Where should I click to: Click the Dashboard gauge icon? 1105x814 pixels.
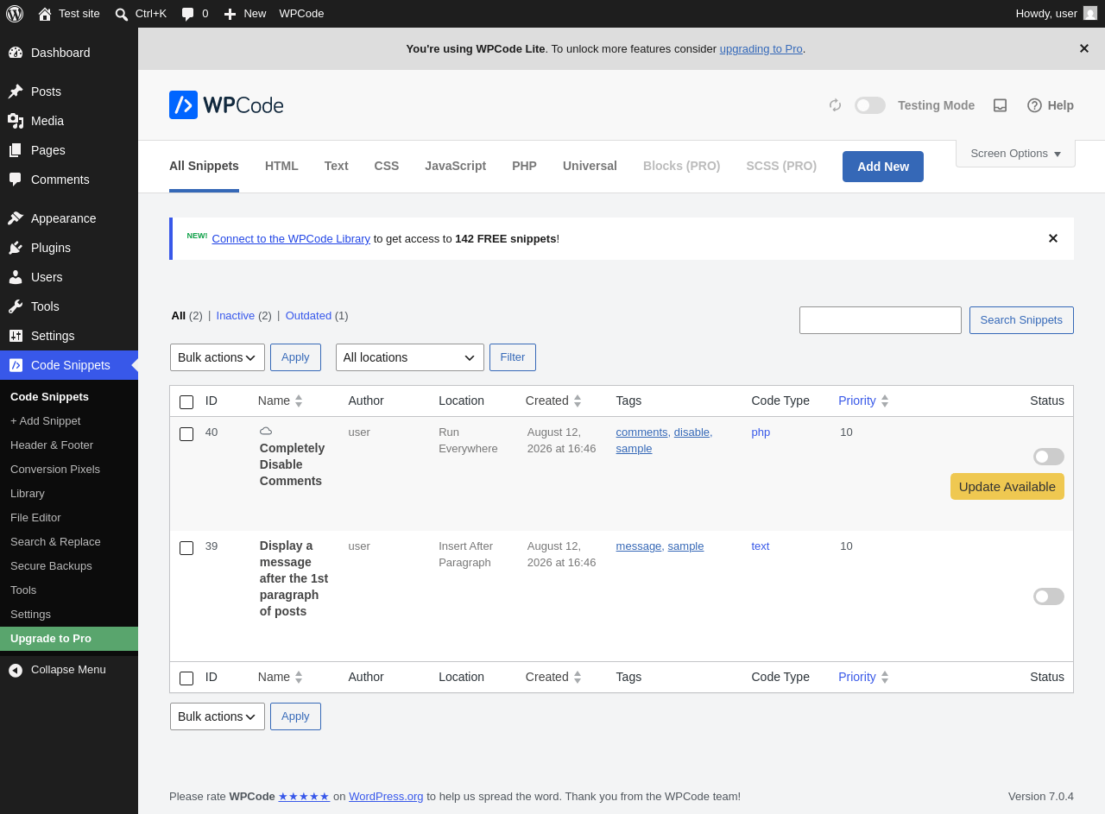coord(16,53)
